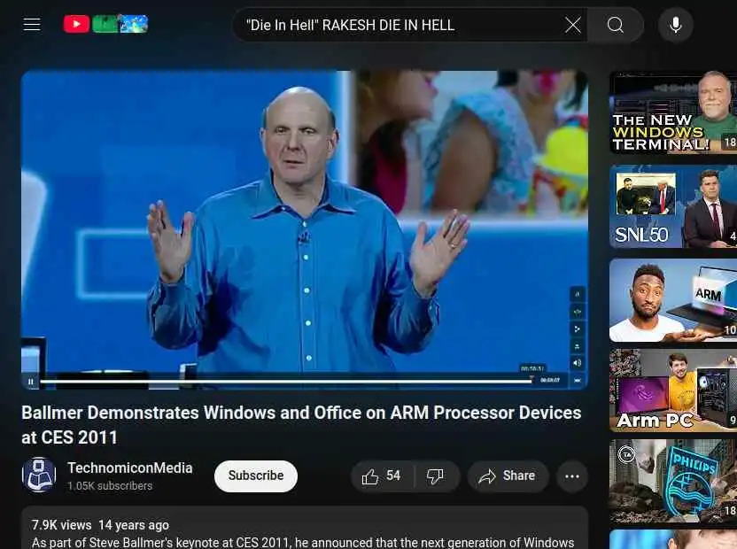Open the TechnomiconMedia channel name link

coord(129,468)
